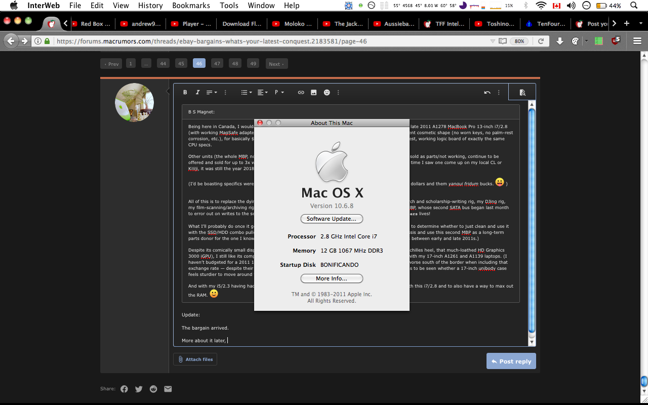Open Wi-Fi status in the menu bar
The width and height of the screenshot is (648, 405).
(x=541, y=6)
